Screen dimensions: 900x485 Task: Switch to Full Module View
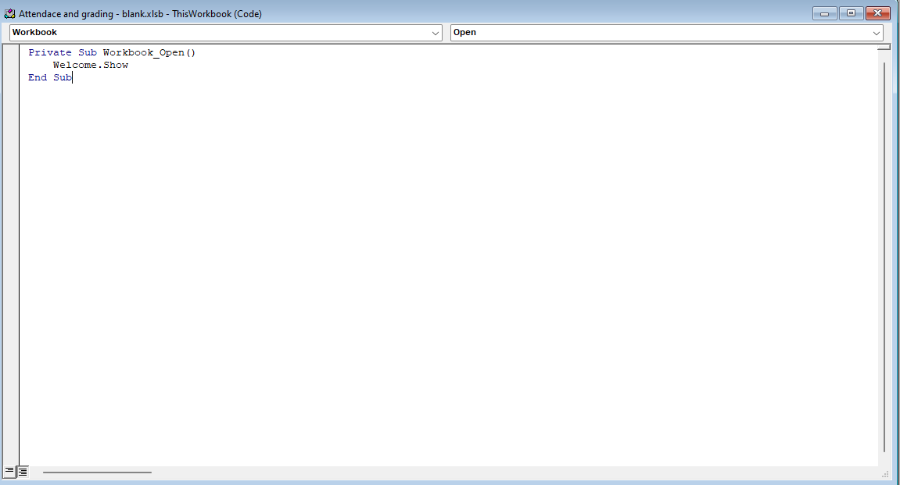pyautogui.click(x=23, y=472)
